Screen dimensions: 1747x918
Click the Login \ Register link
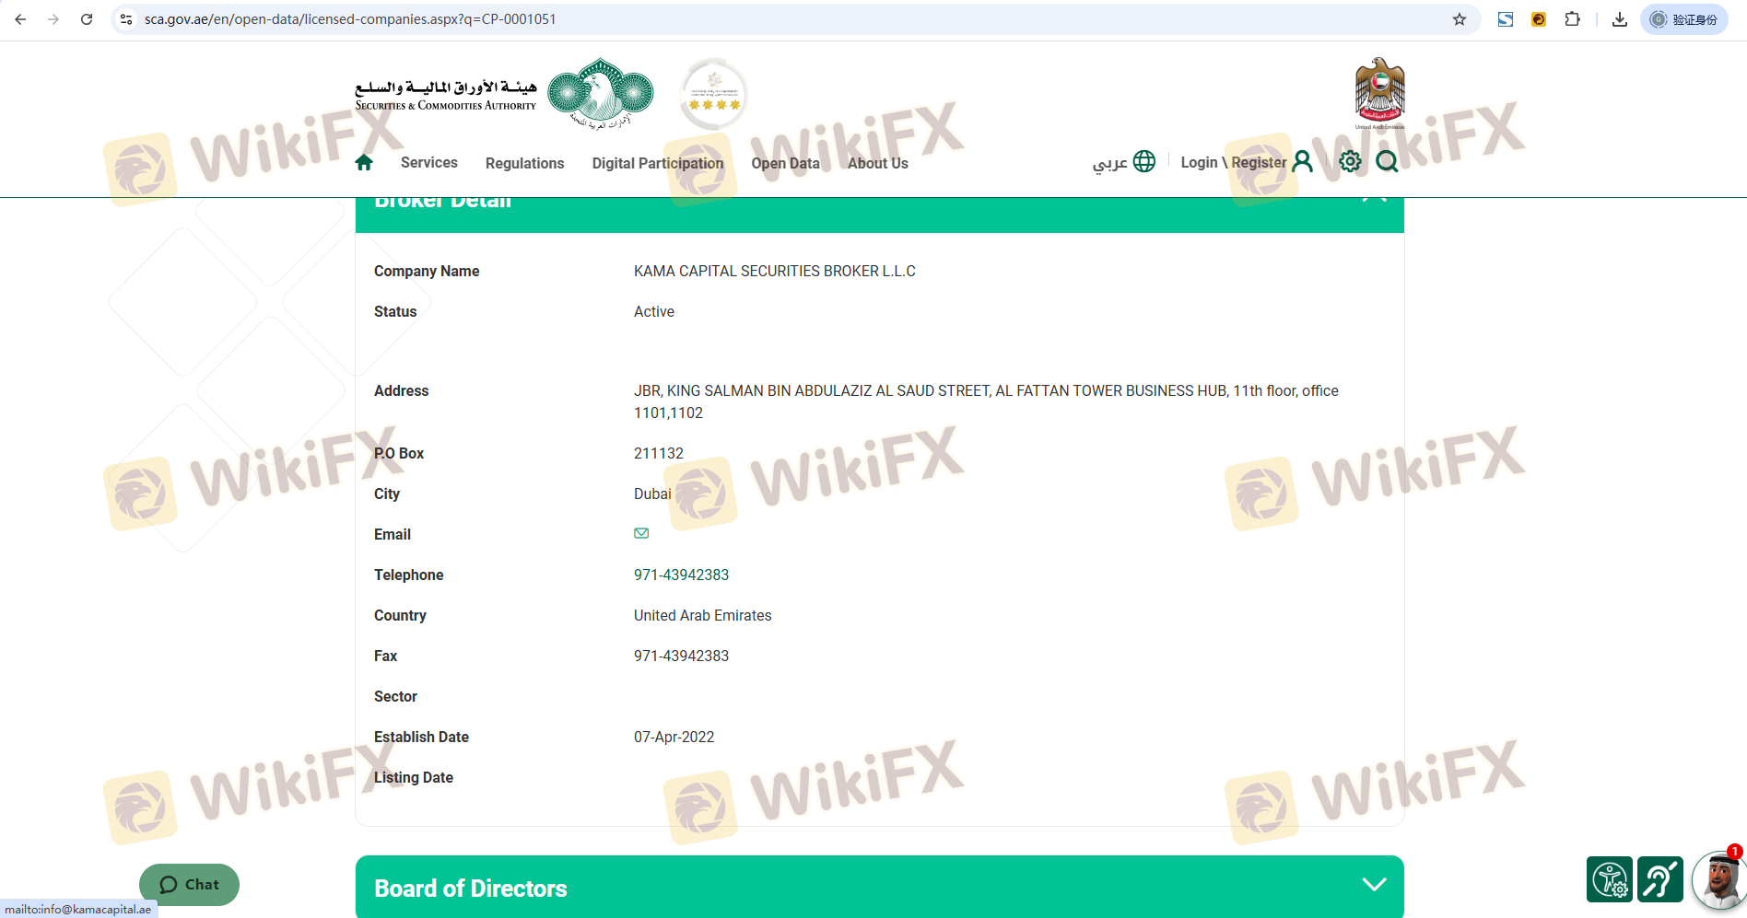tap(1233, 163)
